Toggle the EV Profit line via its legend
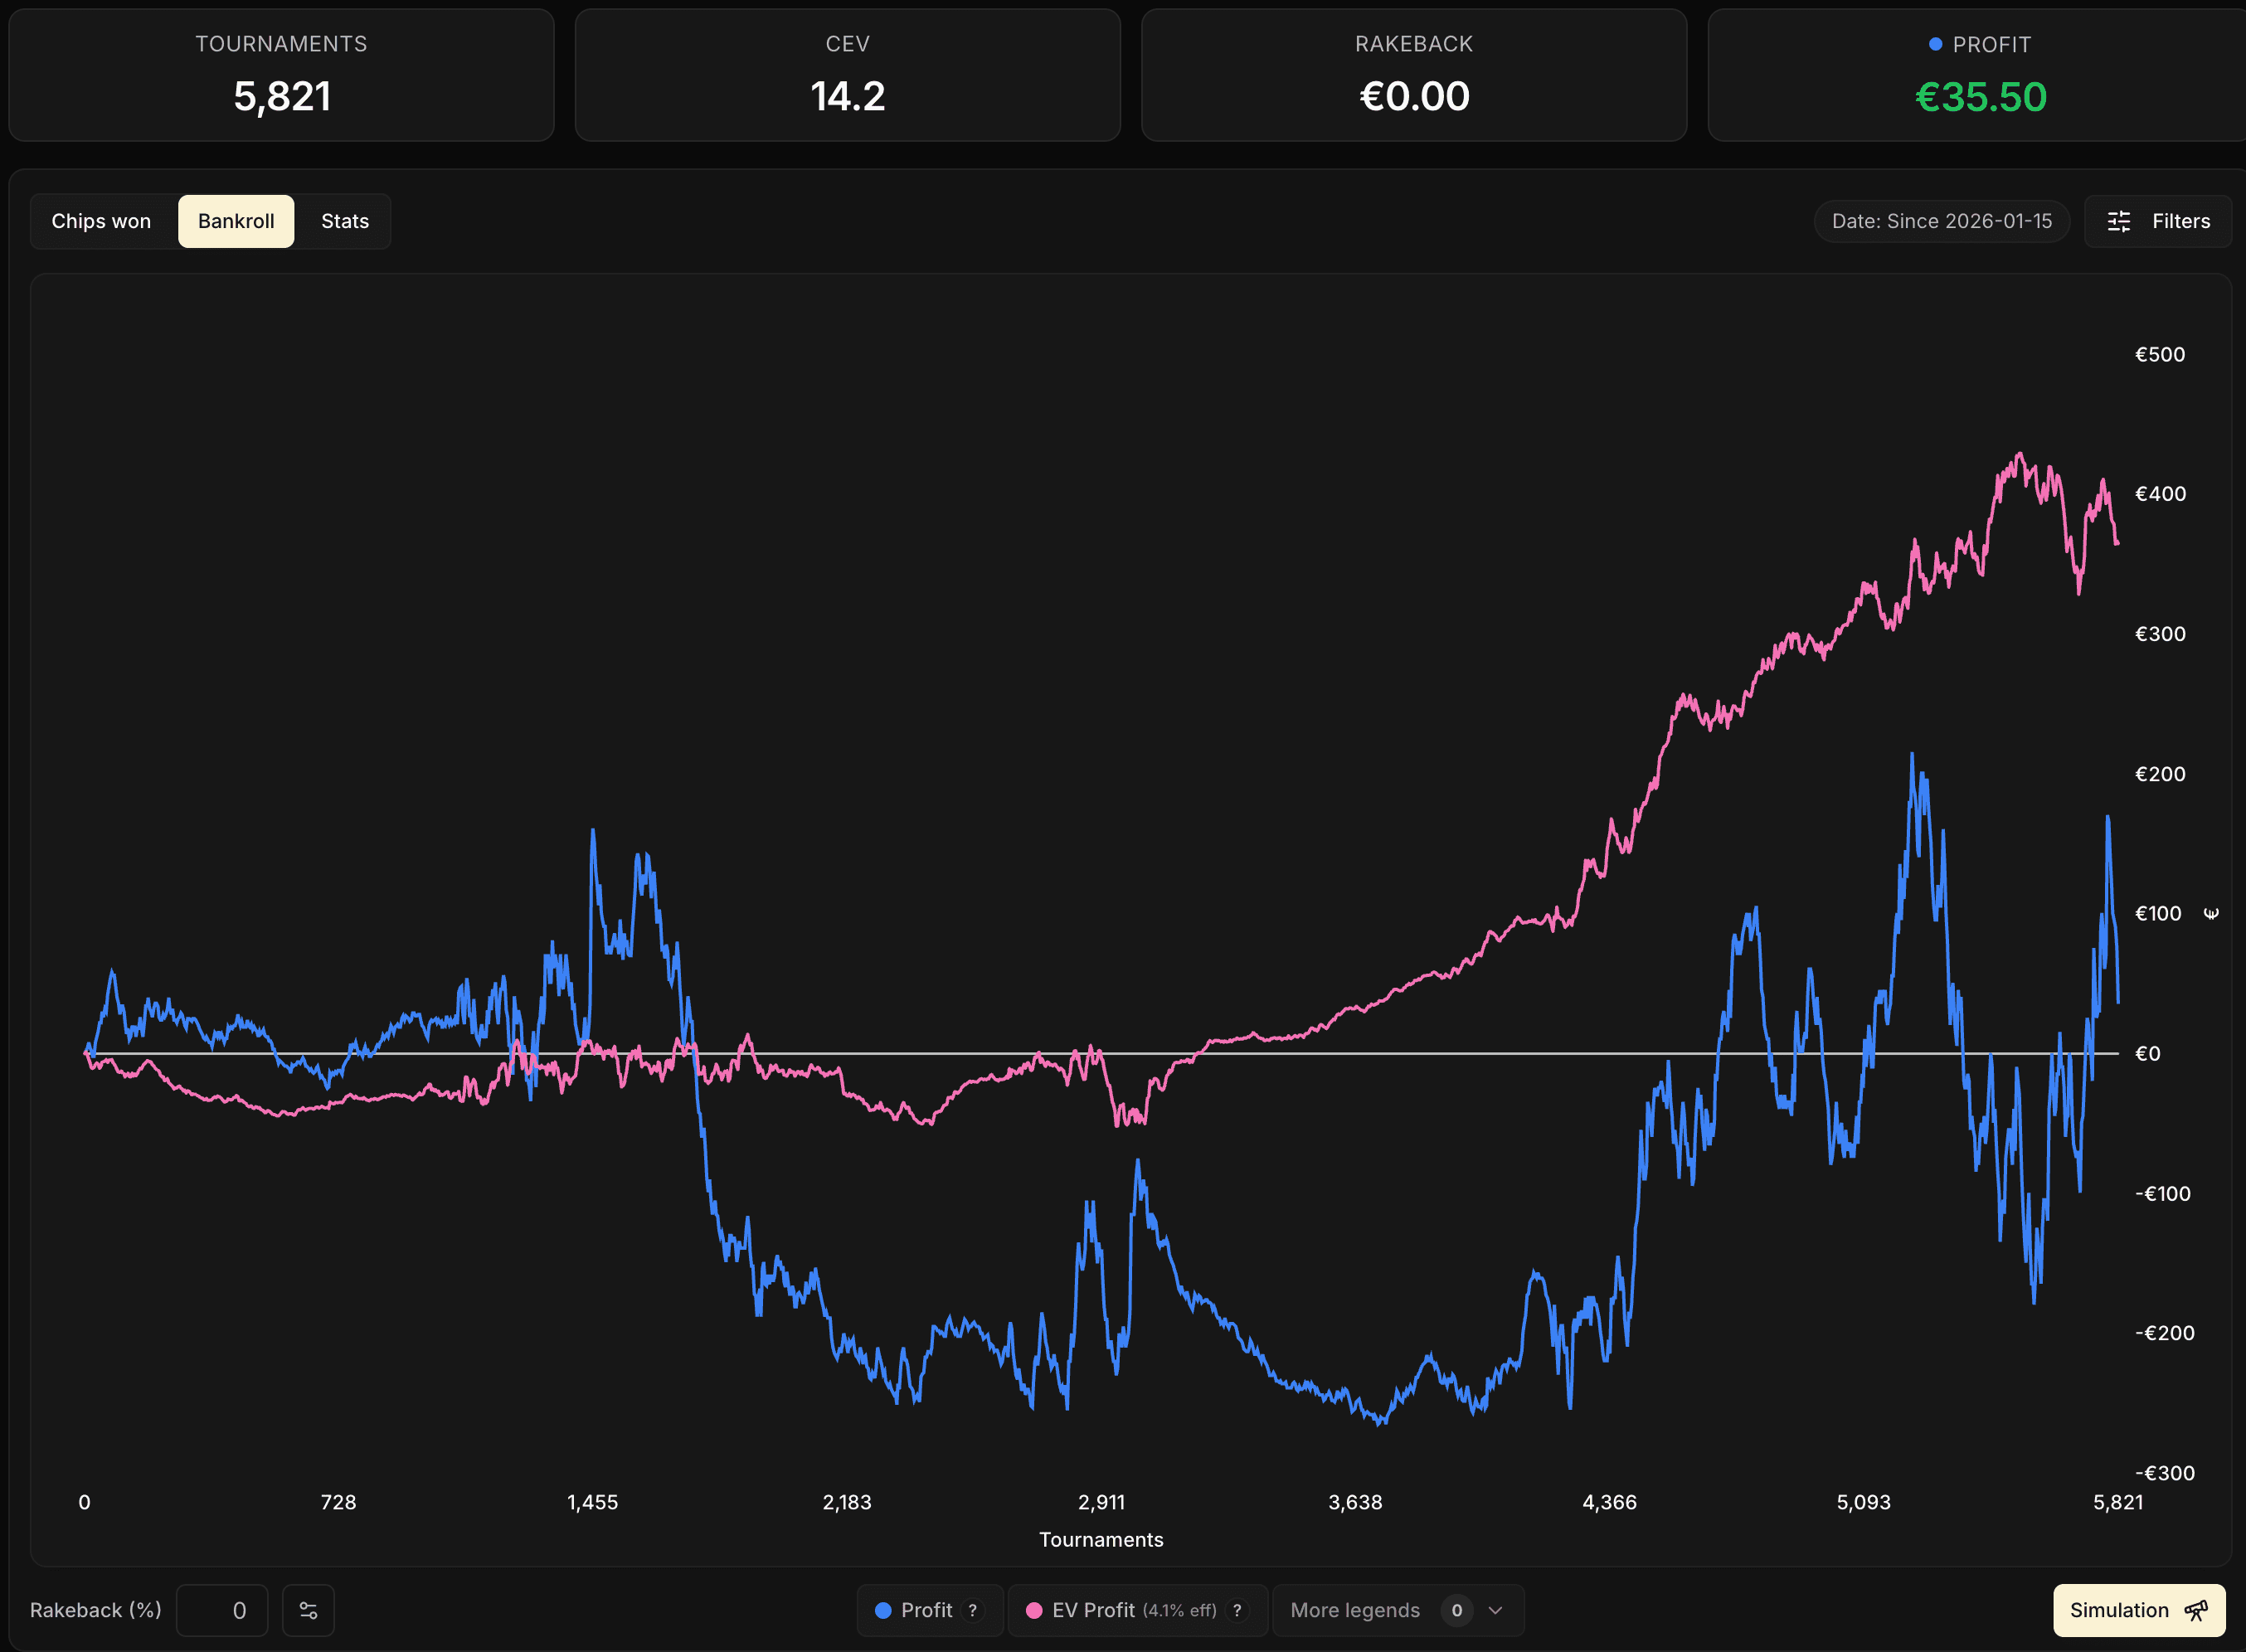The image size is (2246, 1652). pyautogui.click(x=1095, y=1610)
